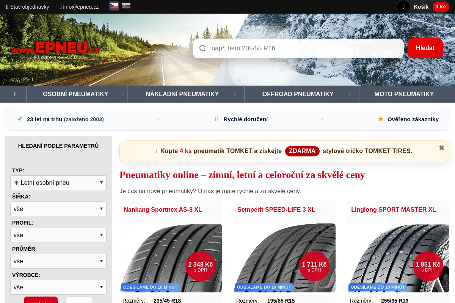Click the 1 851 Kč price badge
This screenshot has width=455, height=303.
point(428,266)
